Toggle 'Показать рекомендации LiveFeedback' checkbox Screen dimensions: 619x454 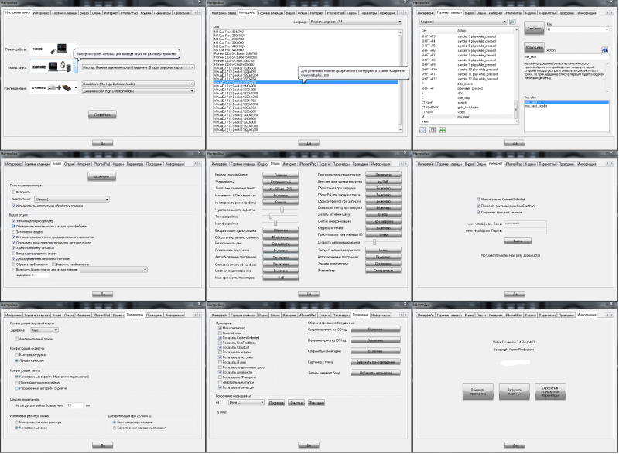pyautogui.click(x=478, y=206)
